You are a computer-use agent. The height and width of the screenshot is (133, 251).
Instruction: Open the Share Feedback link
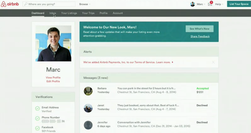200,37
